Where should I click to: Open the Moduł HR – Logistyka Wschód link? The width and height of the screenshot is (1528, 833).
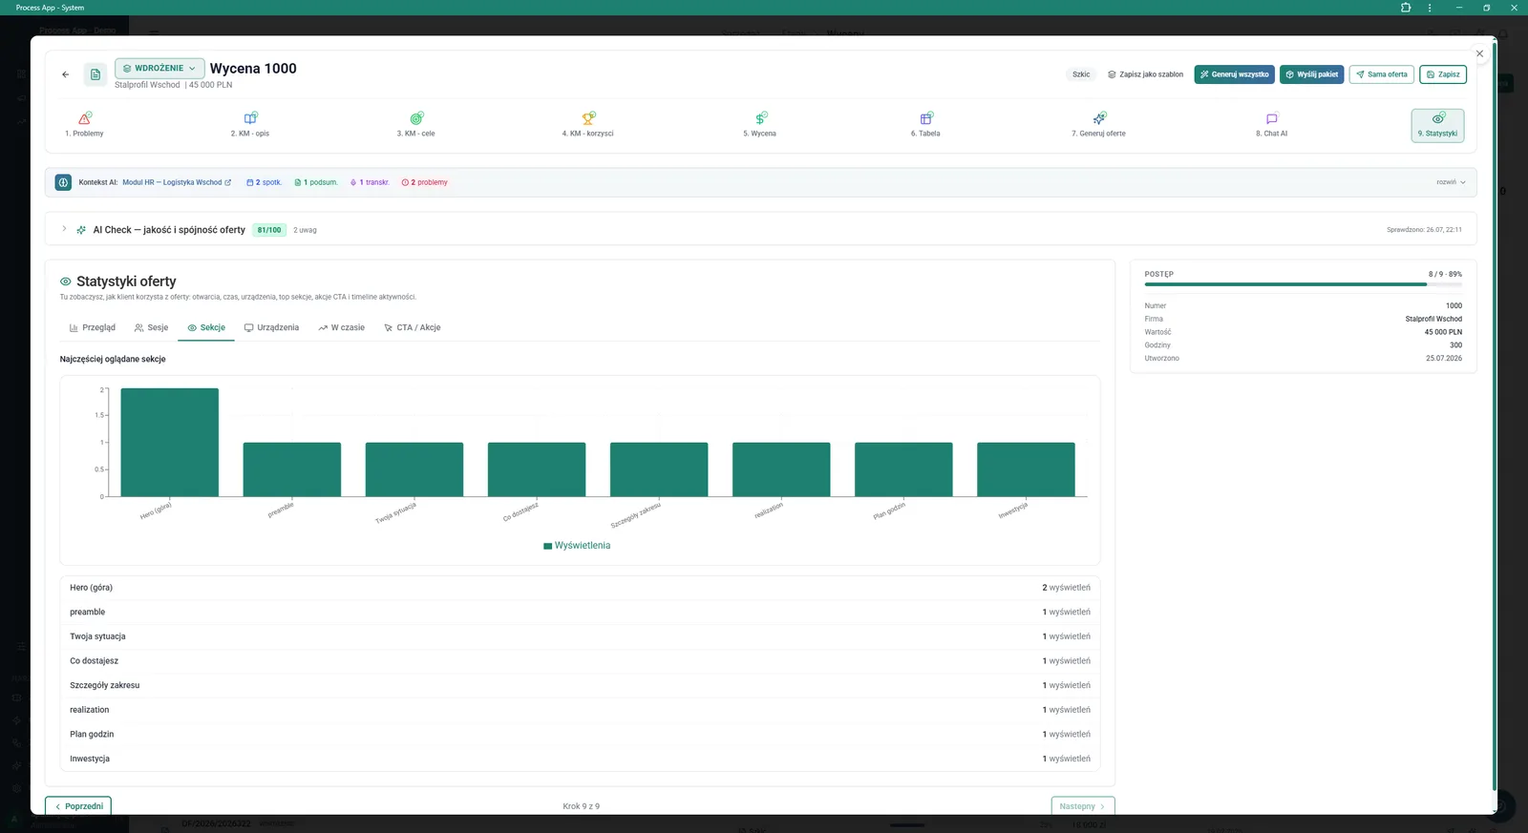click(177, 182)
